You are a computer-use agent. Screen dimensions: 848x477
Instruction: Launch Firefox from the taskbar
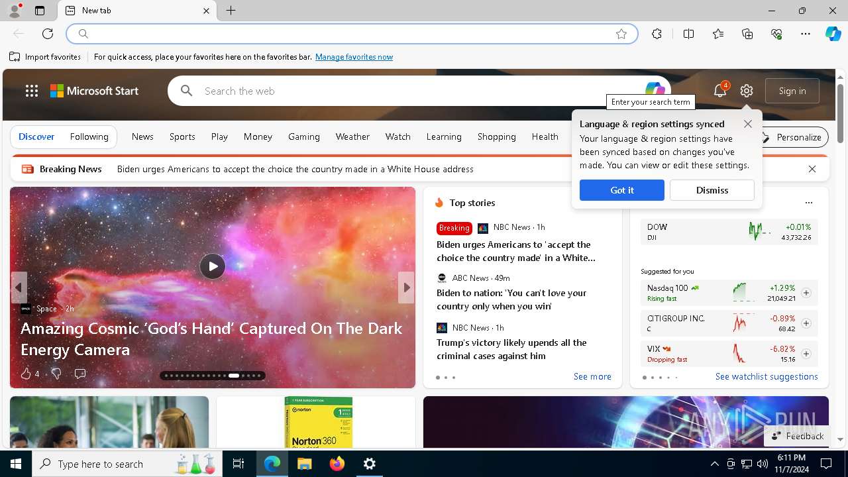point(337,464)
